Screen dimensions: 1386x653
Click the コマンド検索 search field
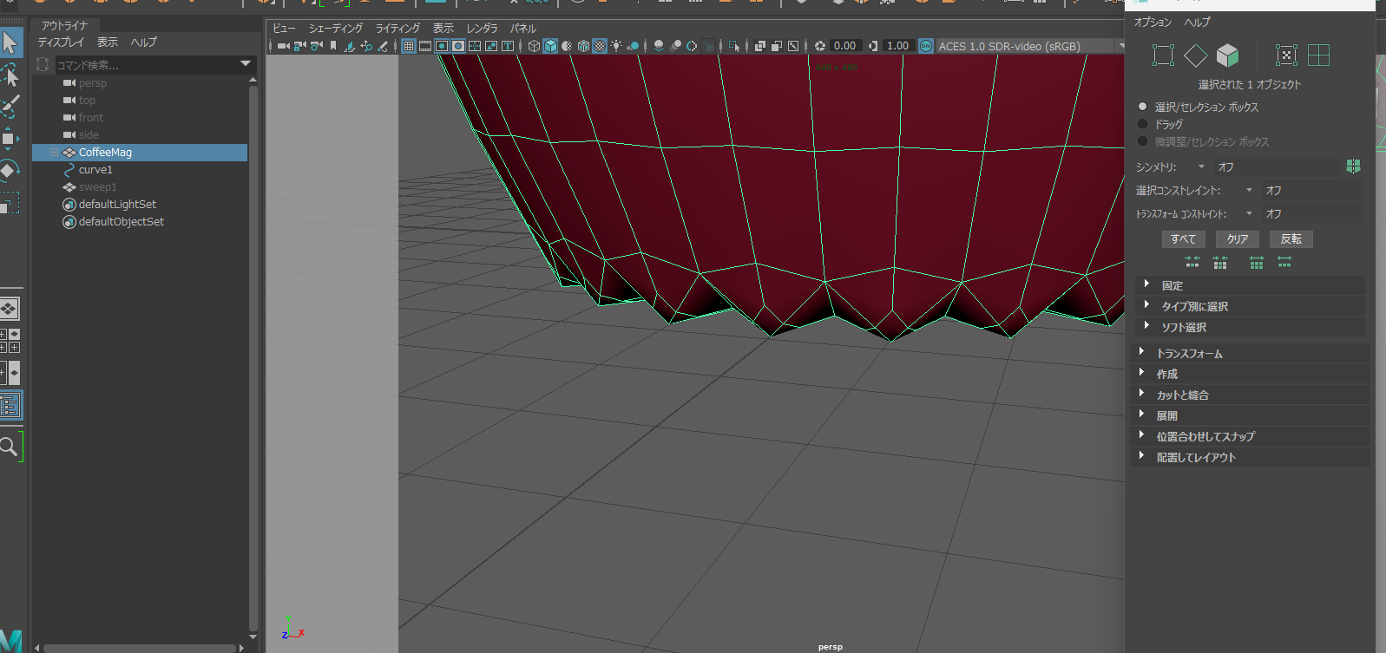tap(143, 65)
